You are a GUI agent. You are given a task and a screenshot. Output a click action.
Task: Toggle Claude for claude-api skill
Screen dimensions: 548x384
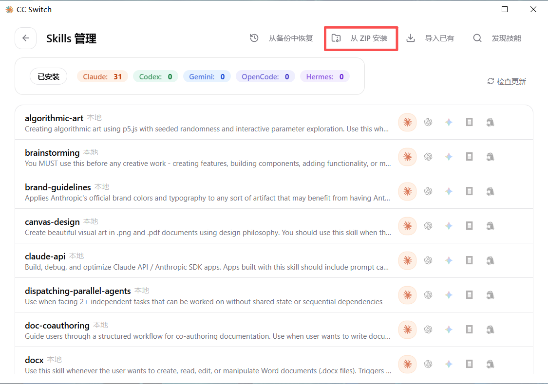(x=408, y=260)
